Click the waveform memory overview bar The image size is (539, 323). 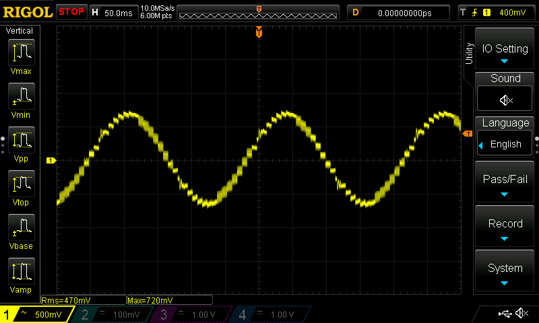coord(258,13)
